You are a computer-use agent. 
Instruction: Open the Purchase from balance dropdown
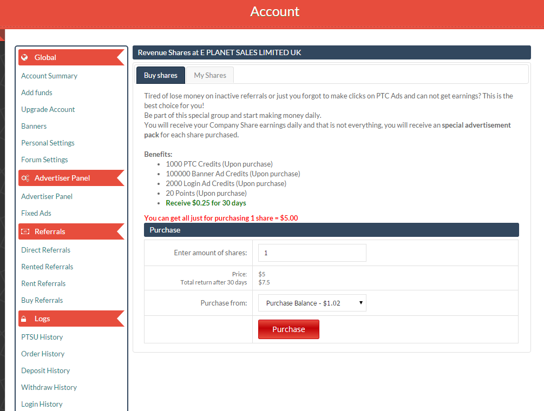312,303
